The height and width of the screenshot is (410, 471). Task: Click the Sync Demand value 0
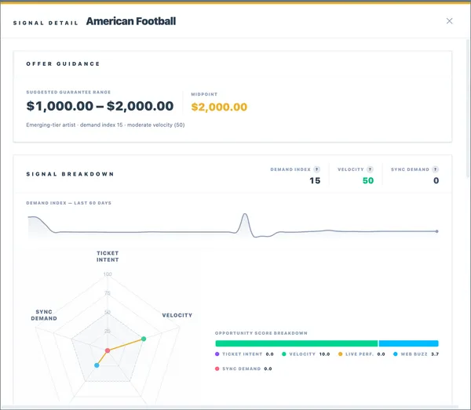pos(436,180)
